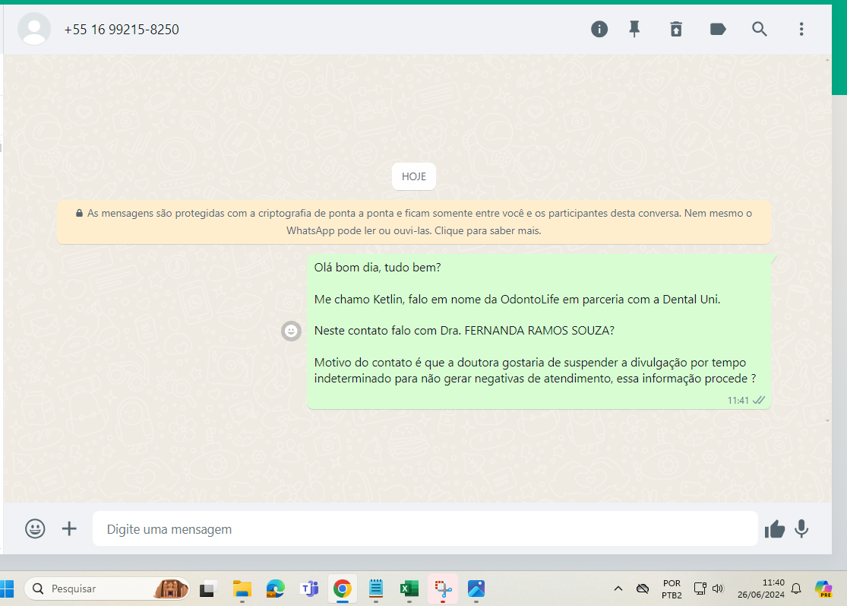
Task: Click the 11:41 message timestamp
Action: coord(738,401)
